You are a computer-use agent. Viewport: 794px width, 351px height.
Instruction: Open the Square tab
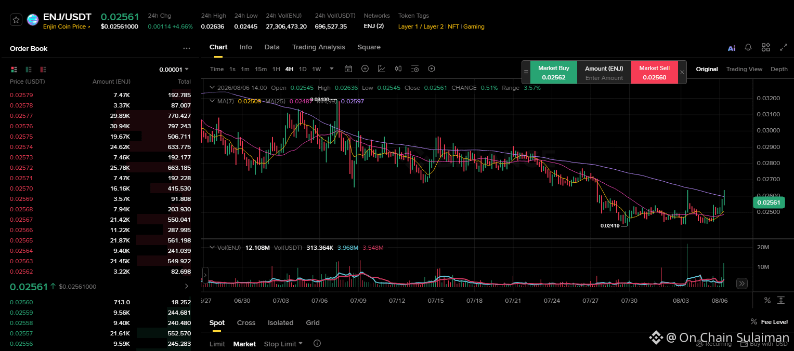click(369, 47)
